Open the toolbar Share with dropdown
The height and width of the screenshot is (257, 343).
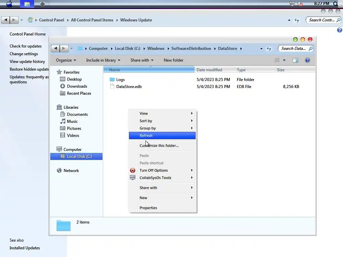click(142, 60)
